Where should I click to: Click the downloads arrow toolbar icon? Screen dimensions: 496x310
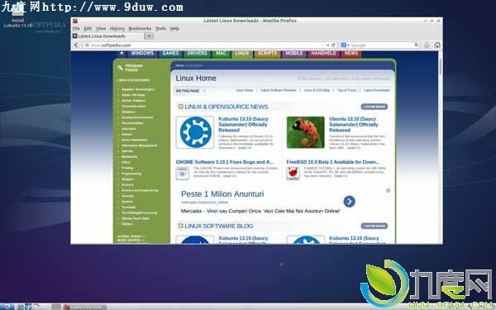point(427,45)
